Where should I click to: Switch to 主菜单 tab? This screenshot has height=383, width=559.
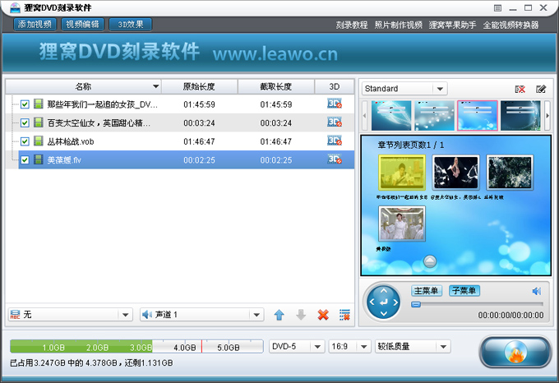[427, 291]
